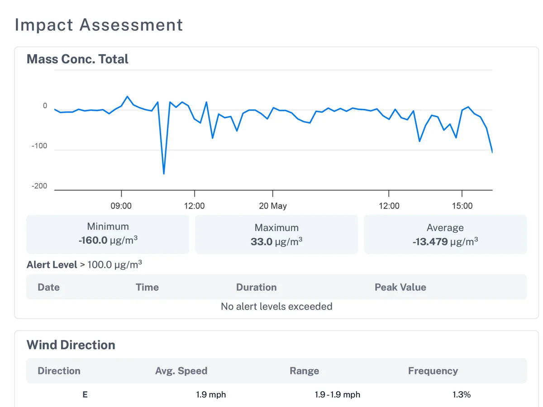Click the Date column header
This screenshot has height=407, width=543.
48,287
